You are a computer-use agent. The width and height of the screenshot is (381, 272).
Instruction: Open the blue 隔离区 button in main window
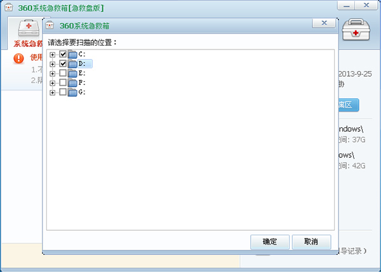[x=349, y=105]
